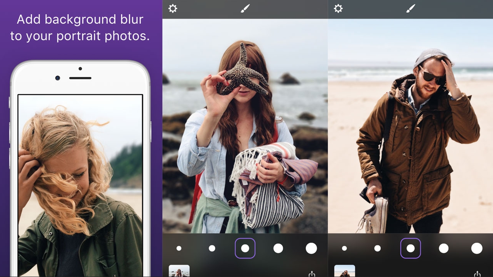This screenshot has width=493, height=277.
Task: Open settings gear on the beach man screen
Action: click(338, 8)
